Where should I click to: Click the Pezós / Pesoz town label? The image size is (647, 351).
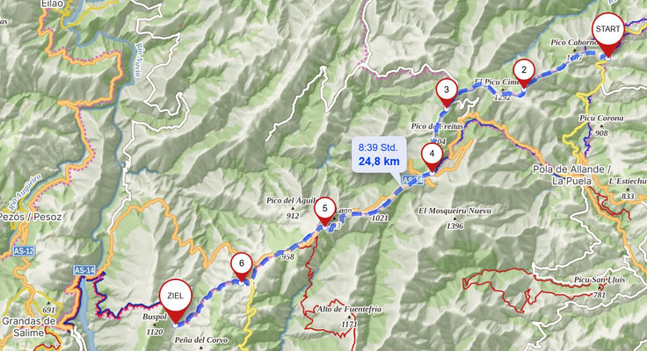[30, 217]
